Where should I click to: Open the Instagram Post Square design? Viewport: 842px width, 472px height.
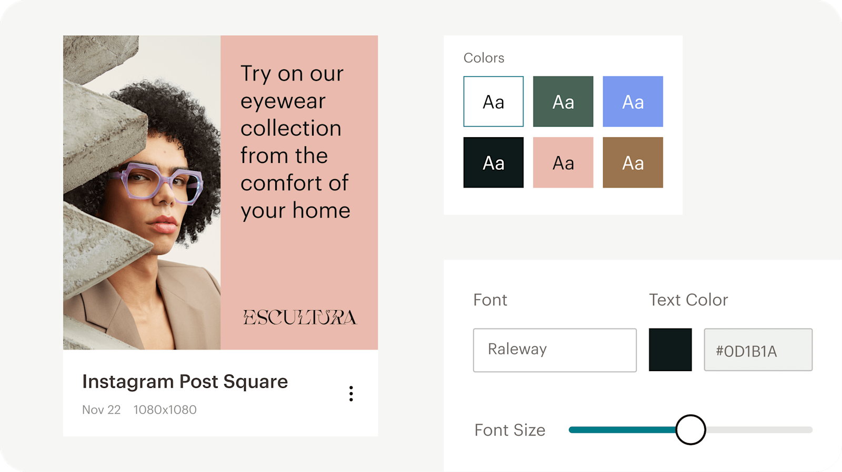(x=220, y=192)
